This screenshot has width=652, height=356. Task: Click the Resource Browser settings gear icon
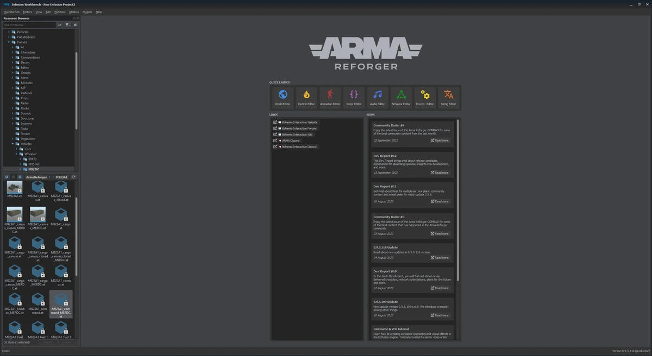pyautogui.click(x=74, y=24)
